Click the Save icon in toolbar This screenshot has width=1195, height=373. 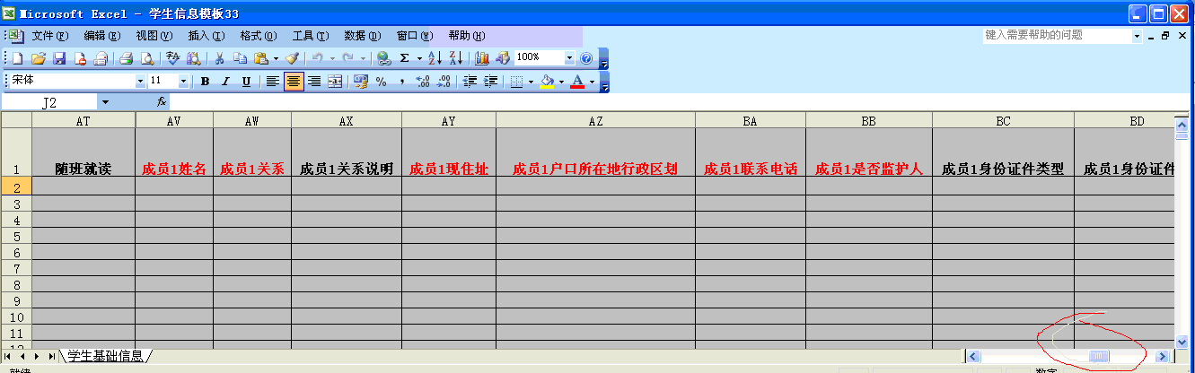point(59,58)
